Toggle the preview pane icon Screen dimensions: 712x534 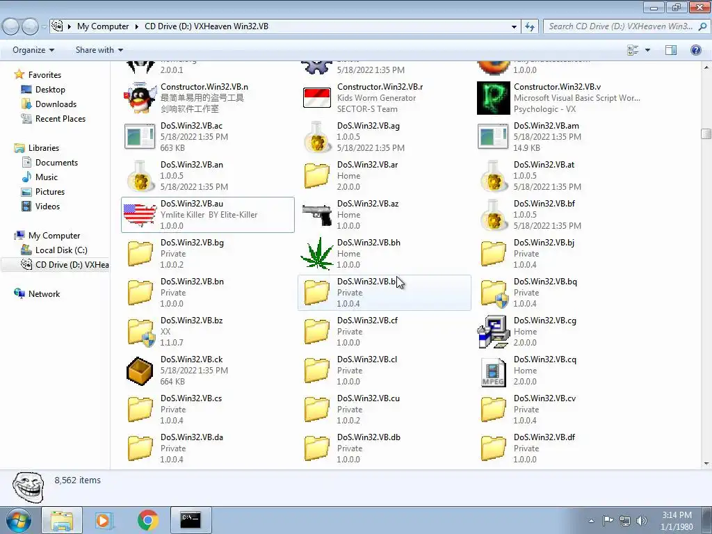[x=671, y=50]
